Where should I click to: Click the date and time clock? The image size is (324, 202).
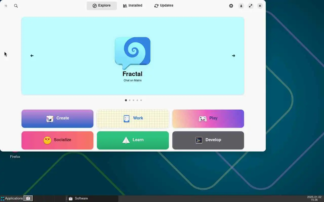click(314, 198)
